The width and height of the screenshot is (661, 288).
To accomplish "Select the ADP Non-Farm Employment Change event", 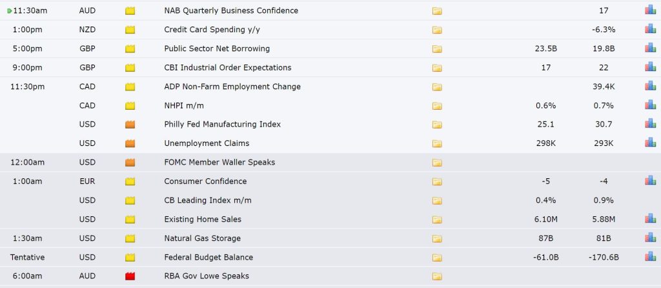I will pyautogui.click(x=232, y=87).
